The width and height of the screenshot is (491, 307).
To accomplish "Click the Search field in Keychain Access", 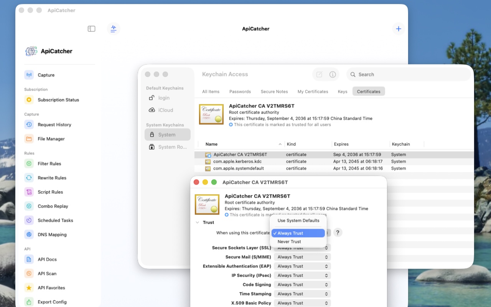I will (x=409, y=74).
